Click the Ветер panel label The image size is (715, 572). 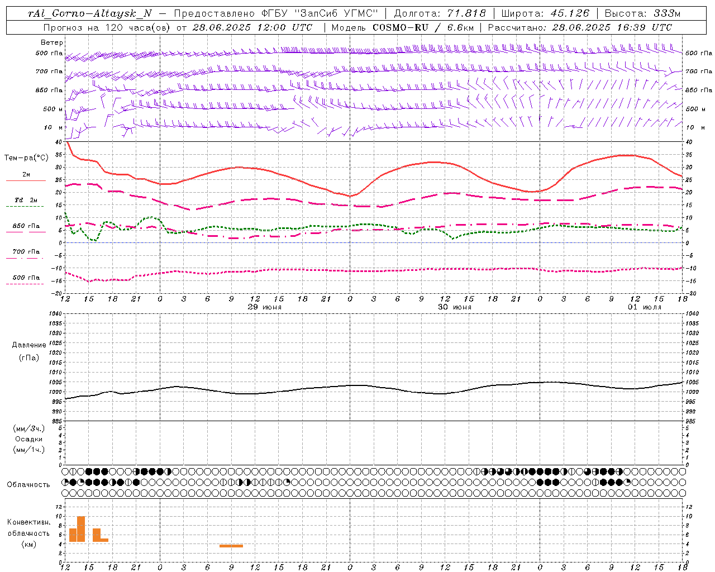pos(52,42)
